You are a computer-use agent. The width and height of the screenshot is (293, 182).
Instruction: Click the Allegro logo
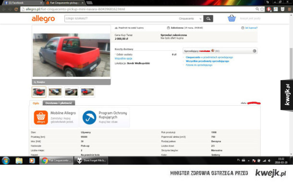43,19
